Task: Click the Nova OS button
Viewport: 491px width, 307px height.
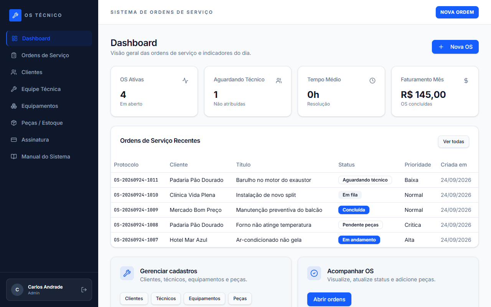Action: click(455, 47)
